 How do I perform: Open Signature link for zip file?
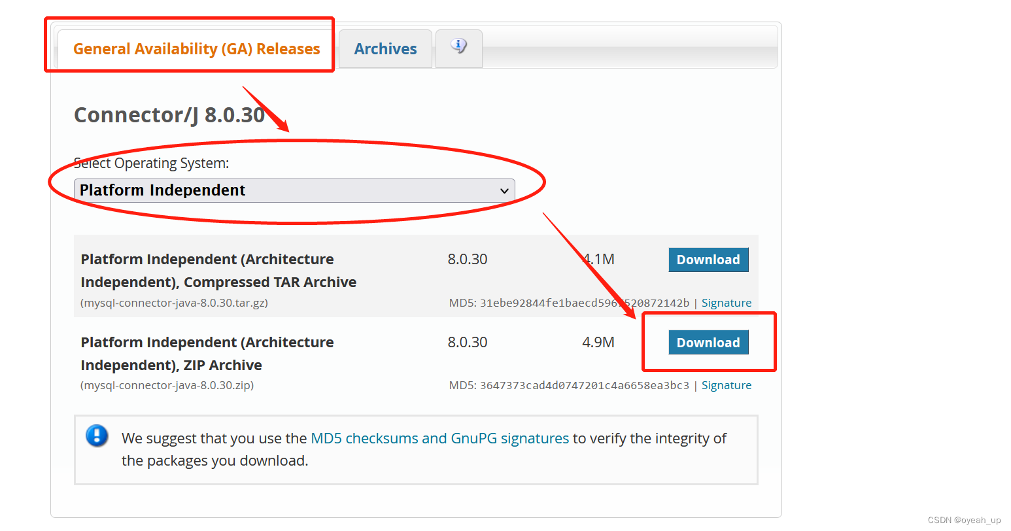click(x=727, y=385)
